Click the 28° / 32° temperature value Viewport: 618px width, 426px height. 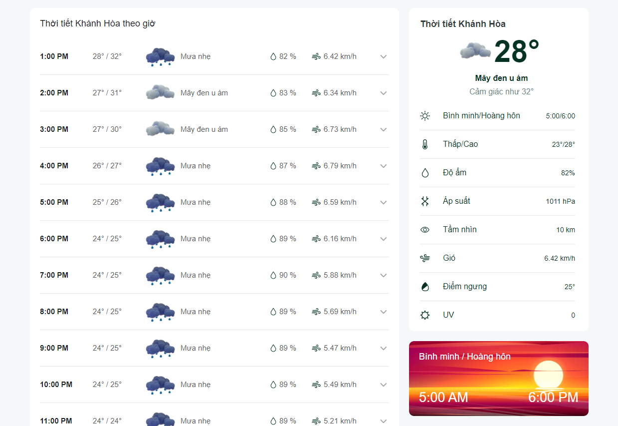(107, 56)
